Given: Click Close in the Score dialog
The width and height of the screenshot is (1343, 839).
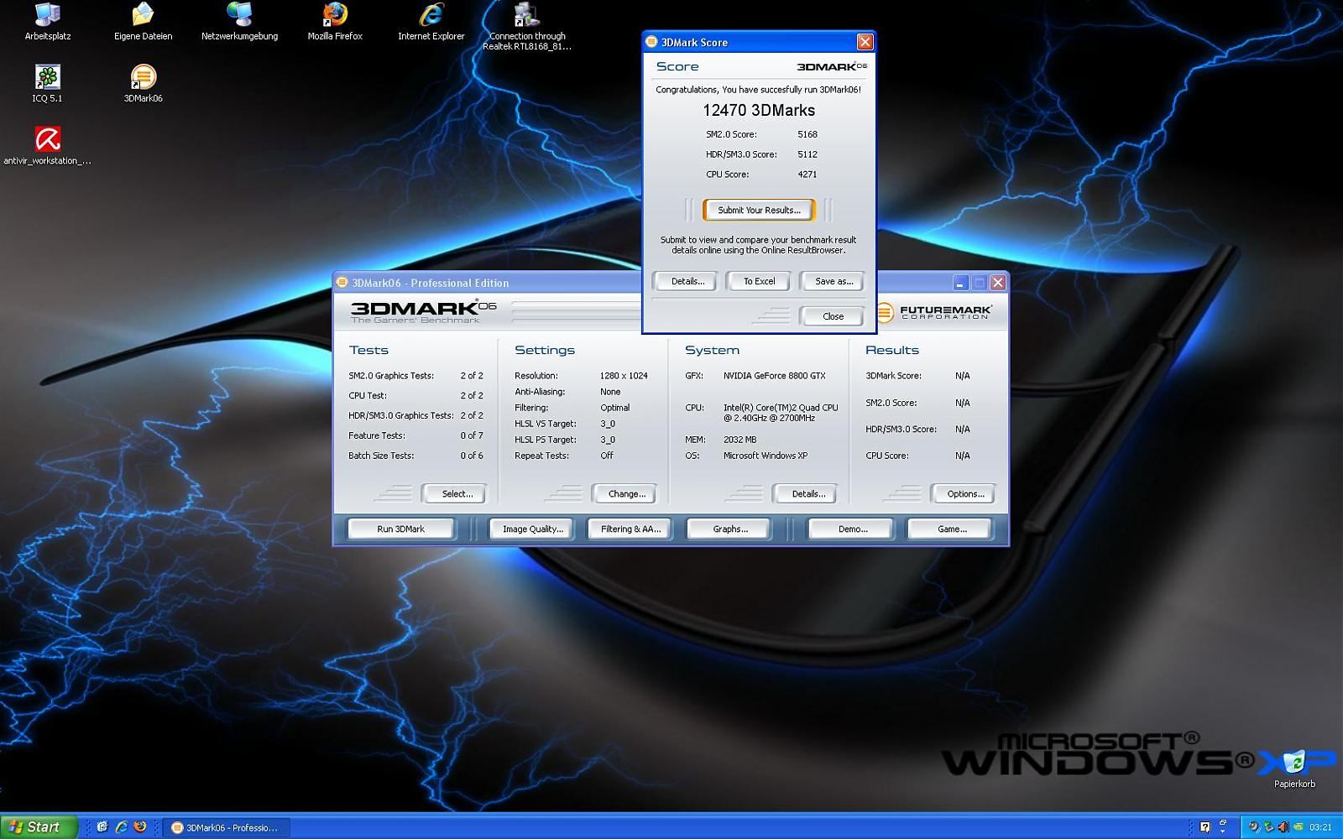Looking at the screenshot, I should point(833,316).
